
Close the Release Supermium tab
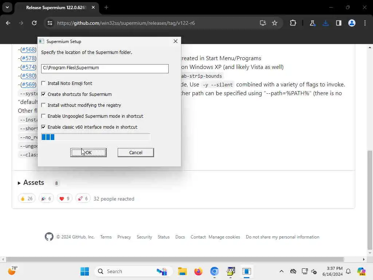tap(93, 7)
